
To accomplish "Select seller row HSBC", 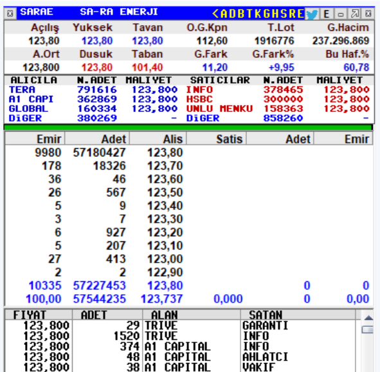I will coord(278,99).
